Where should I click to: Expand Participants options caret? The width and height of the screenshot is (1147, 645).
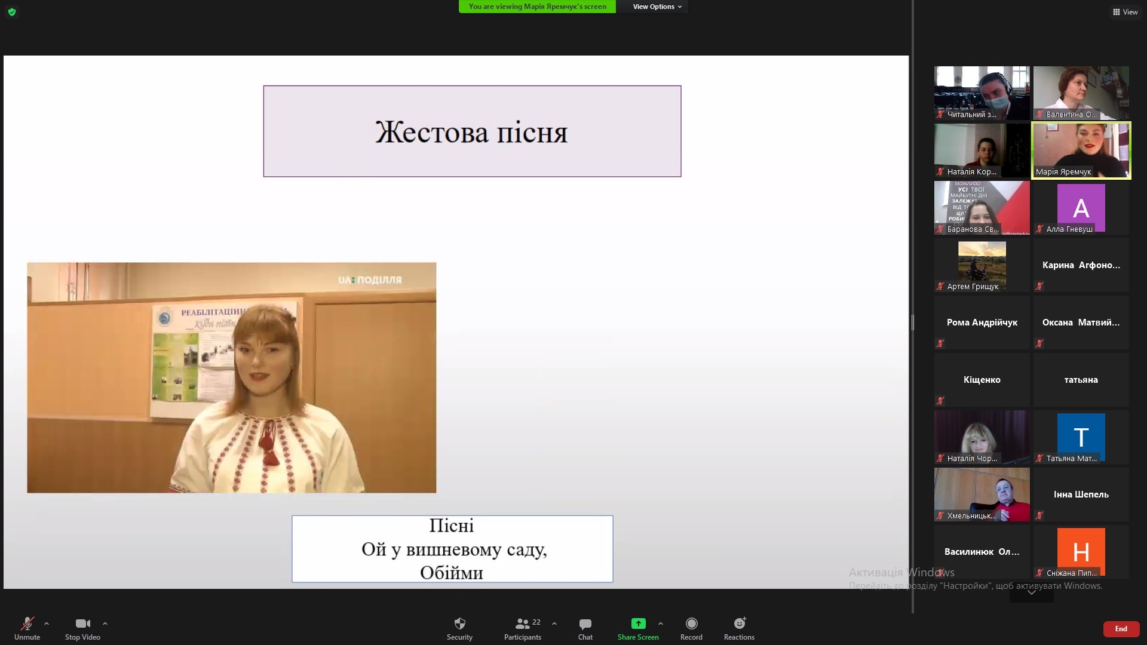[x=554, y=623]
